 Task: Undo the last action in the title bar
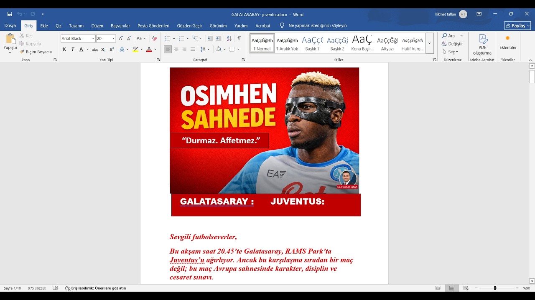pos(19,14)
